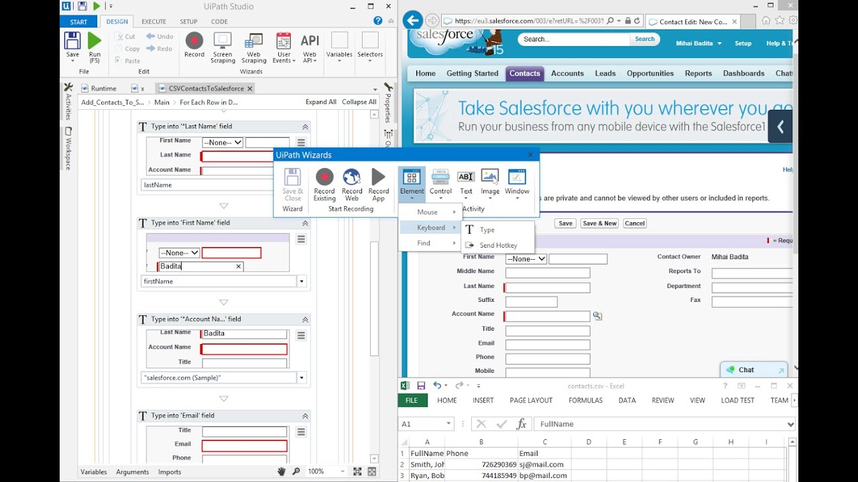The width and height of the screenshot is (858, 482).
Task: Click Record Web in UiPath Wizards
Action: [352, 185]
